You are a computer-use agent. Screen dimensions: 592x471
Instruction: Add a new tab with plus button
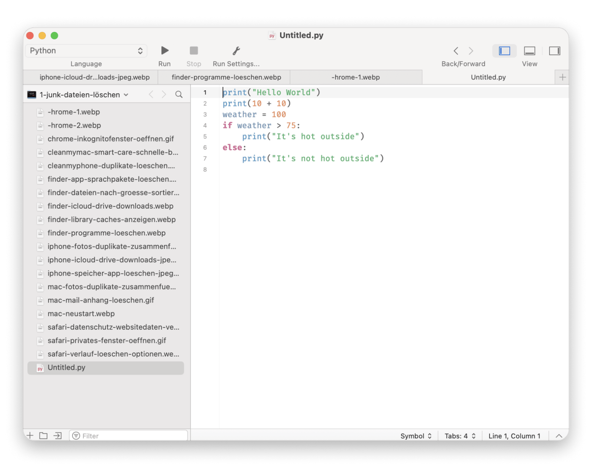562,77
